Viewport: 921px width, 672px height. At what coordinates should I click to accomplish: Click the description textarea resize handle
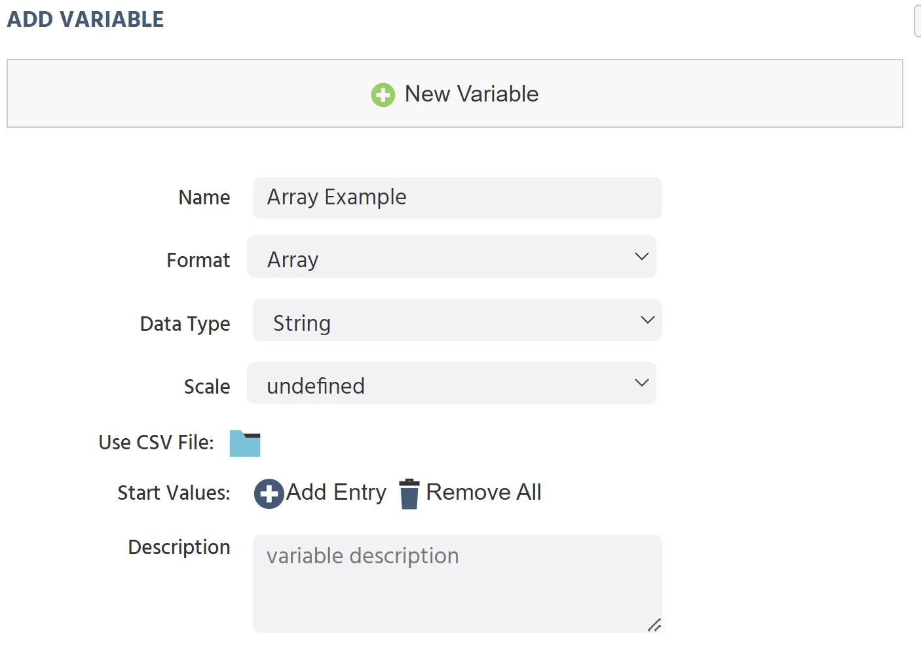pos(654,625)
